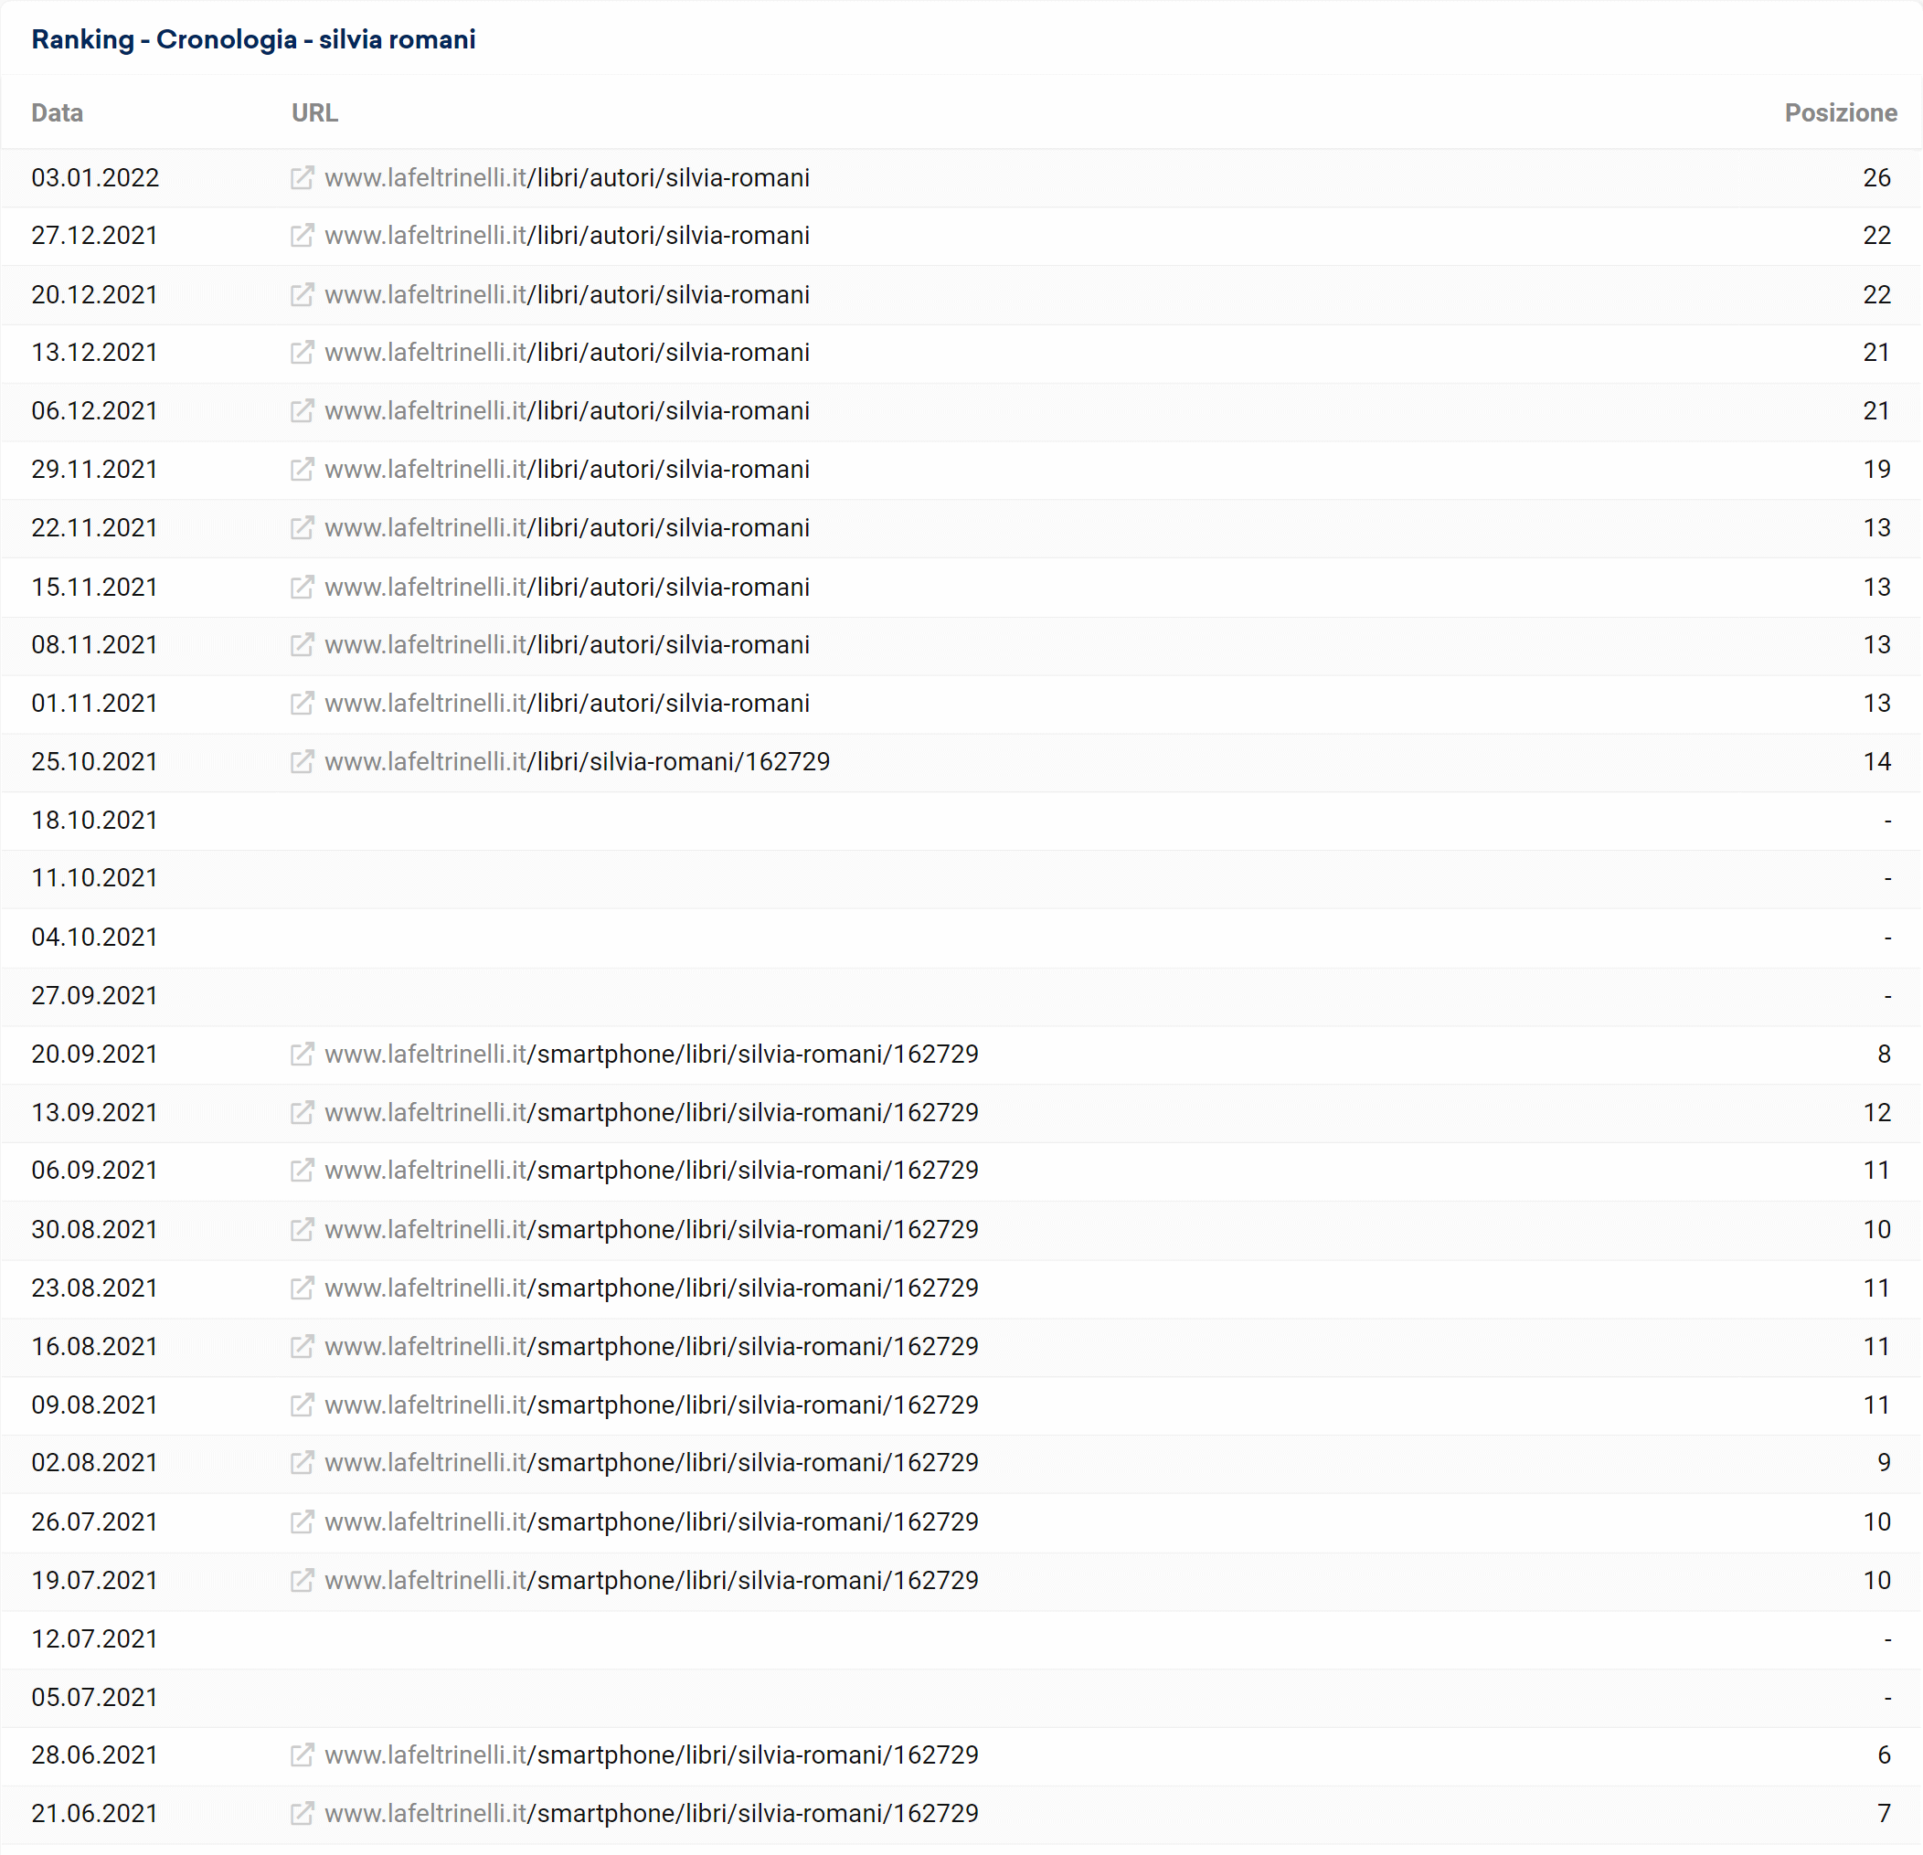This screenshot has width=1923, height=1855.
Task: Click position value 26 for 03.01.2022
Action: [x=1877, y=177]
